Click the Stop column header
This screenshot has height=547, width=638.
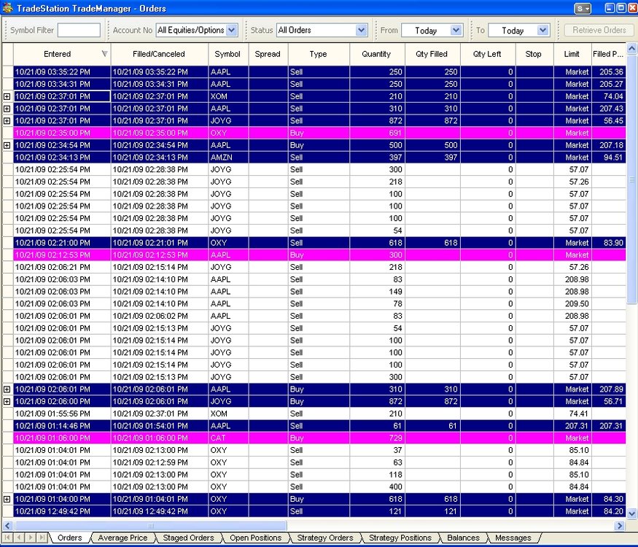[534, 54]
